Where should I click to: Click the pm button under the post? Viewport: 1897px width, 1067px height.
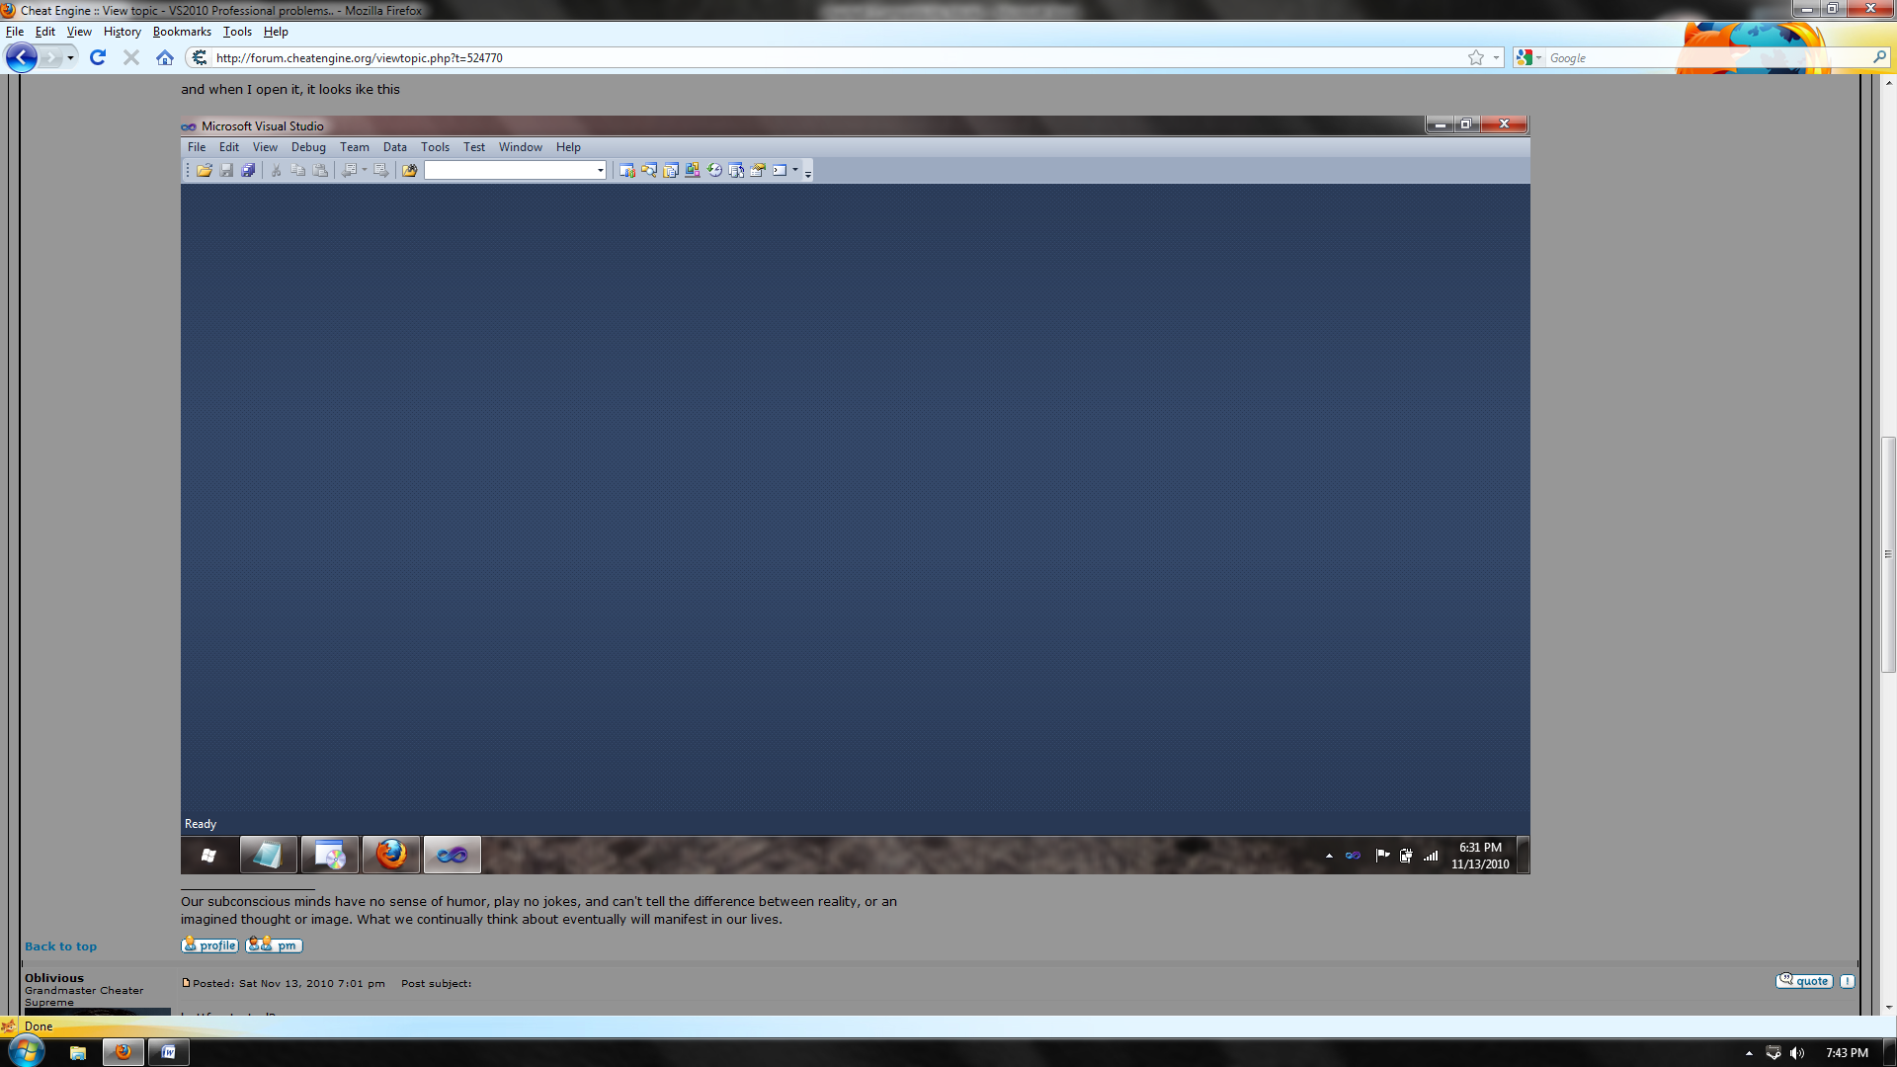[274, 945]
